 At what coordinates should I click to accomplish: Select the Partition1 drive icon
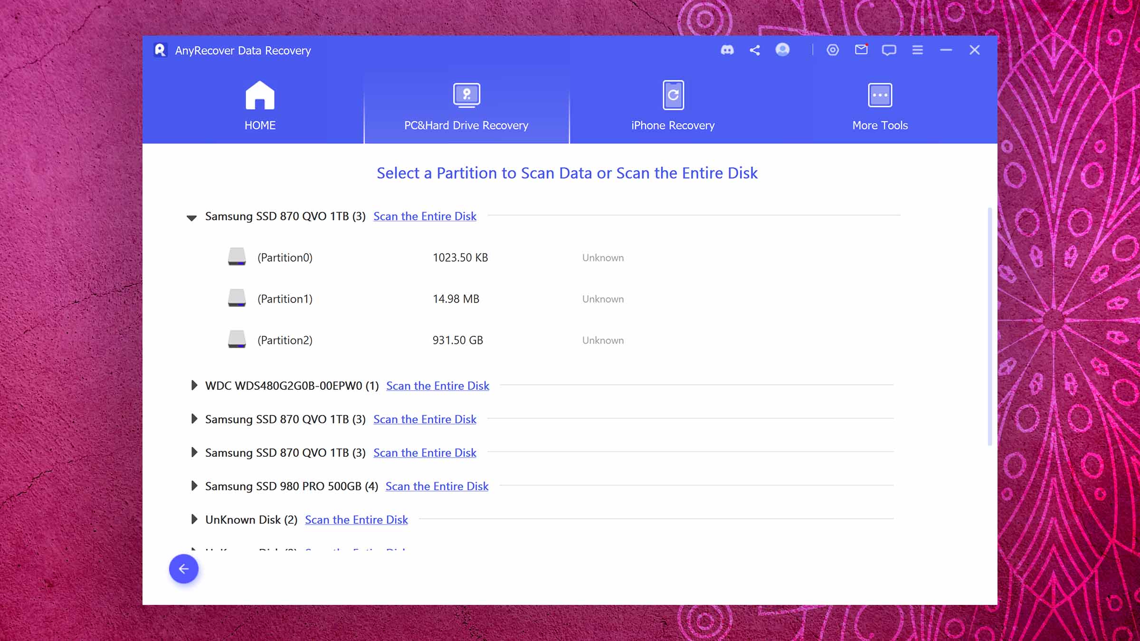click(237, 298)
